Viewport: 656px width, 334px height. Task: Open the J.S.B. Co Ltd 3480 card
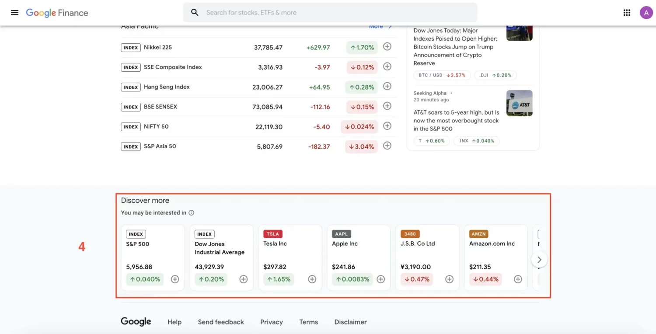(x=427, y=257)
